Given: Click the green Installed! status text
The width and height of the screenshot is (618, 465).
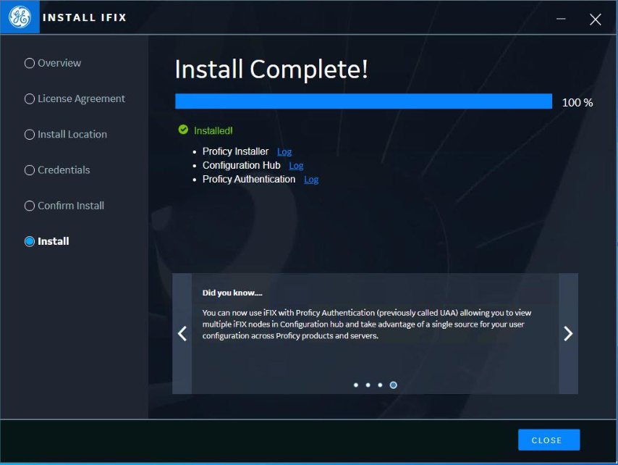Looking at the screenshot, I should (213, 130).
